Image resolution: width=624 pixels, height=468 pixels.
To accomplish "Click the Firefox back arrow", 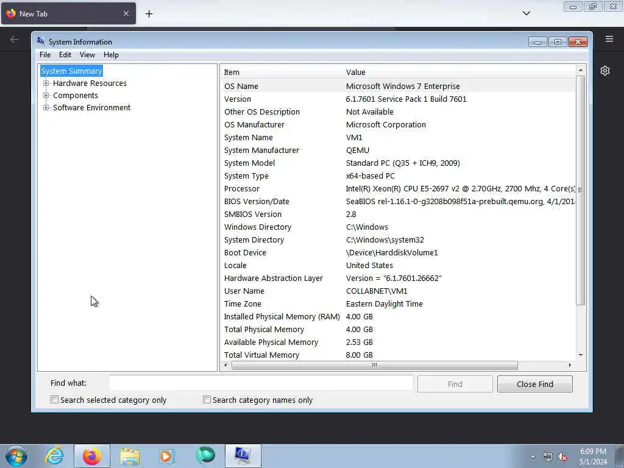I will point(15,39).
